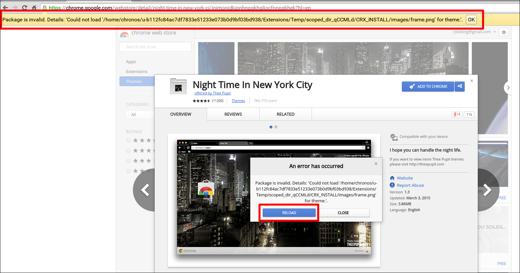Open the Report Abuse link
The width and height of the screenshot is (520, 273).
click(411, 186)
